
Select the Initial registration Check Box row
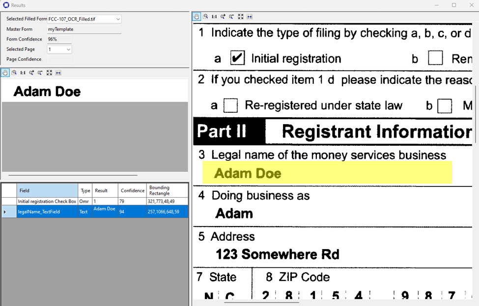[47, 201]
